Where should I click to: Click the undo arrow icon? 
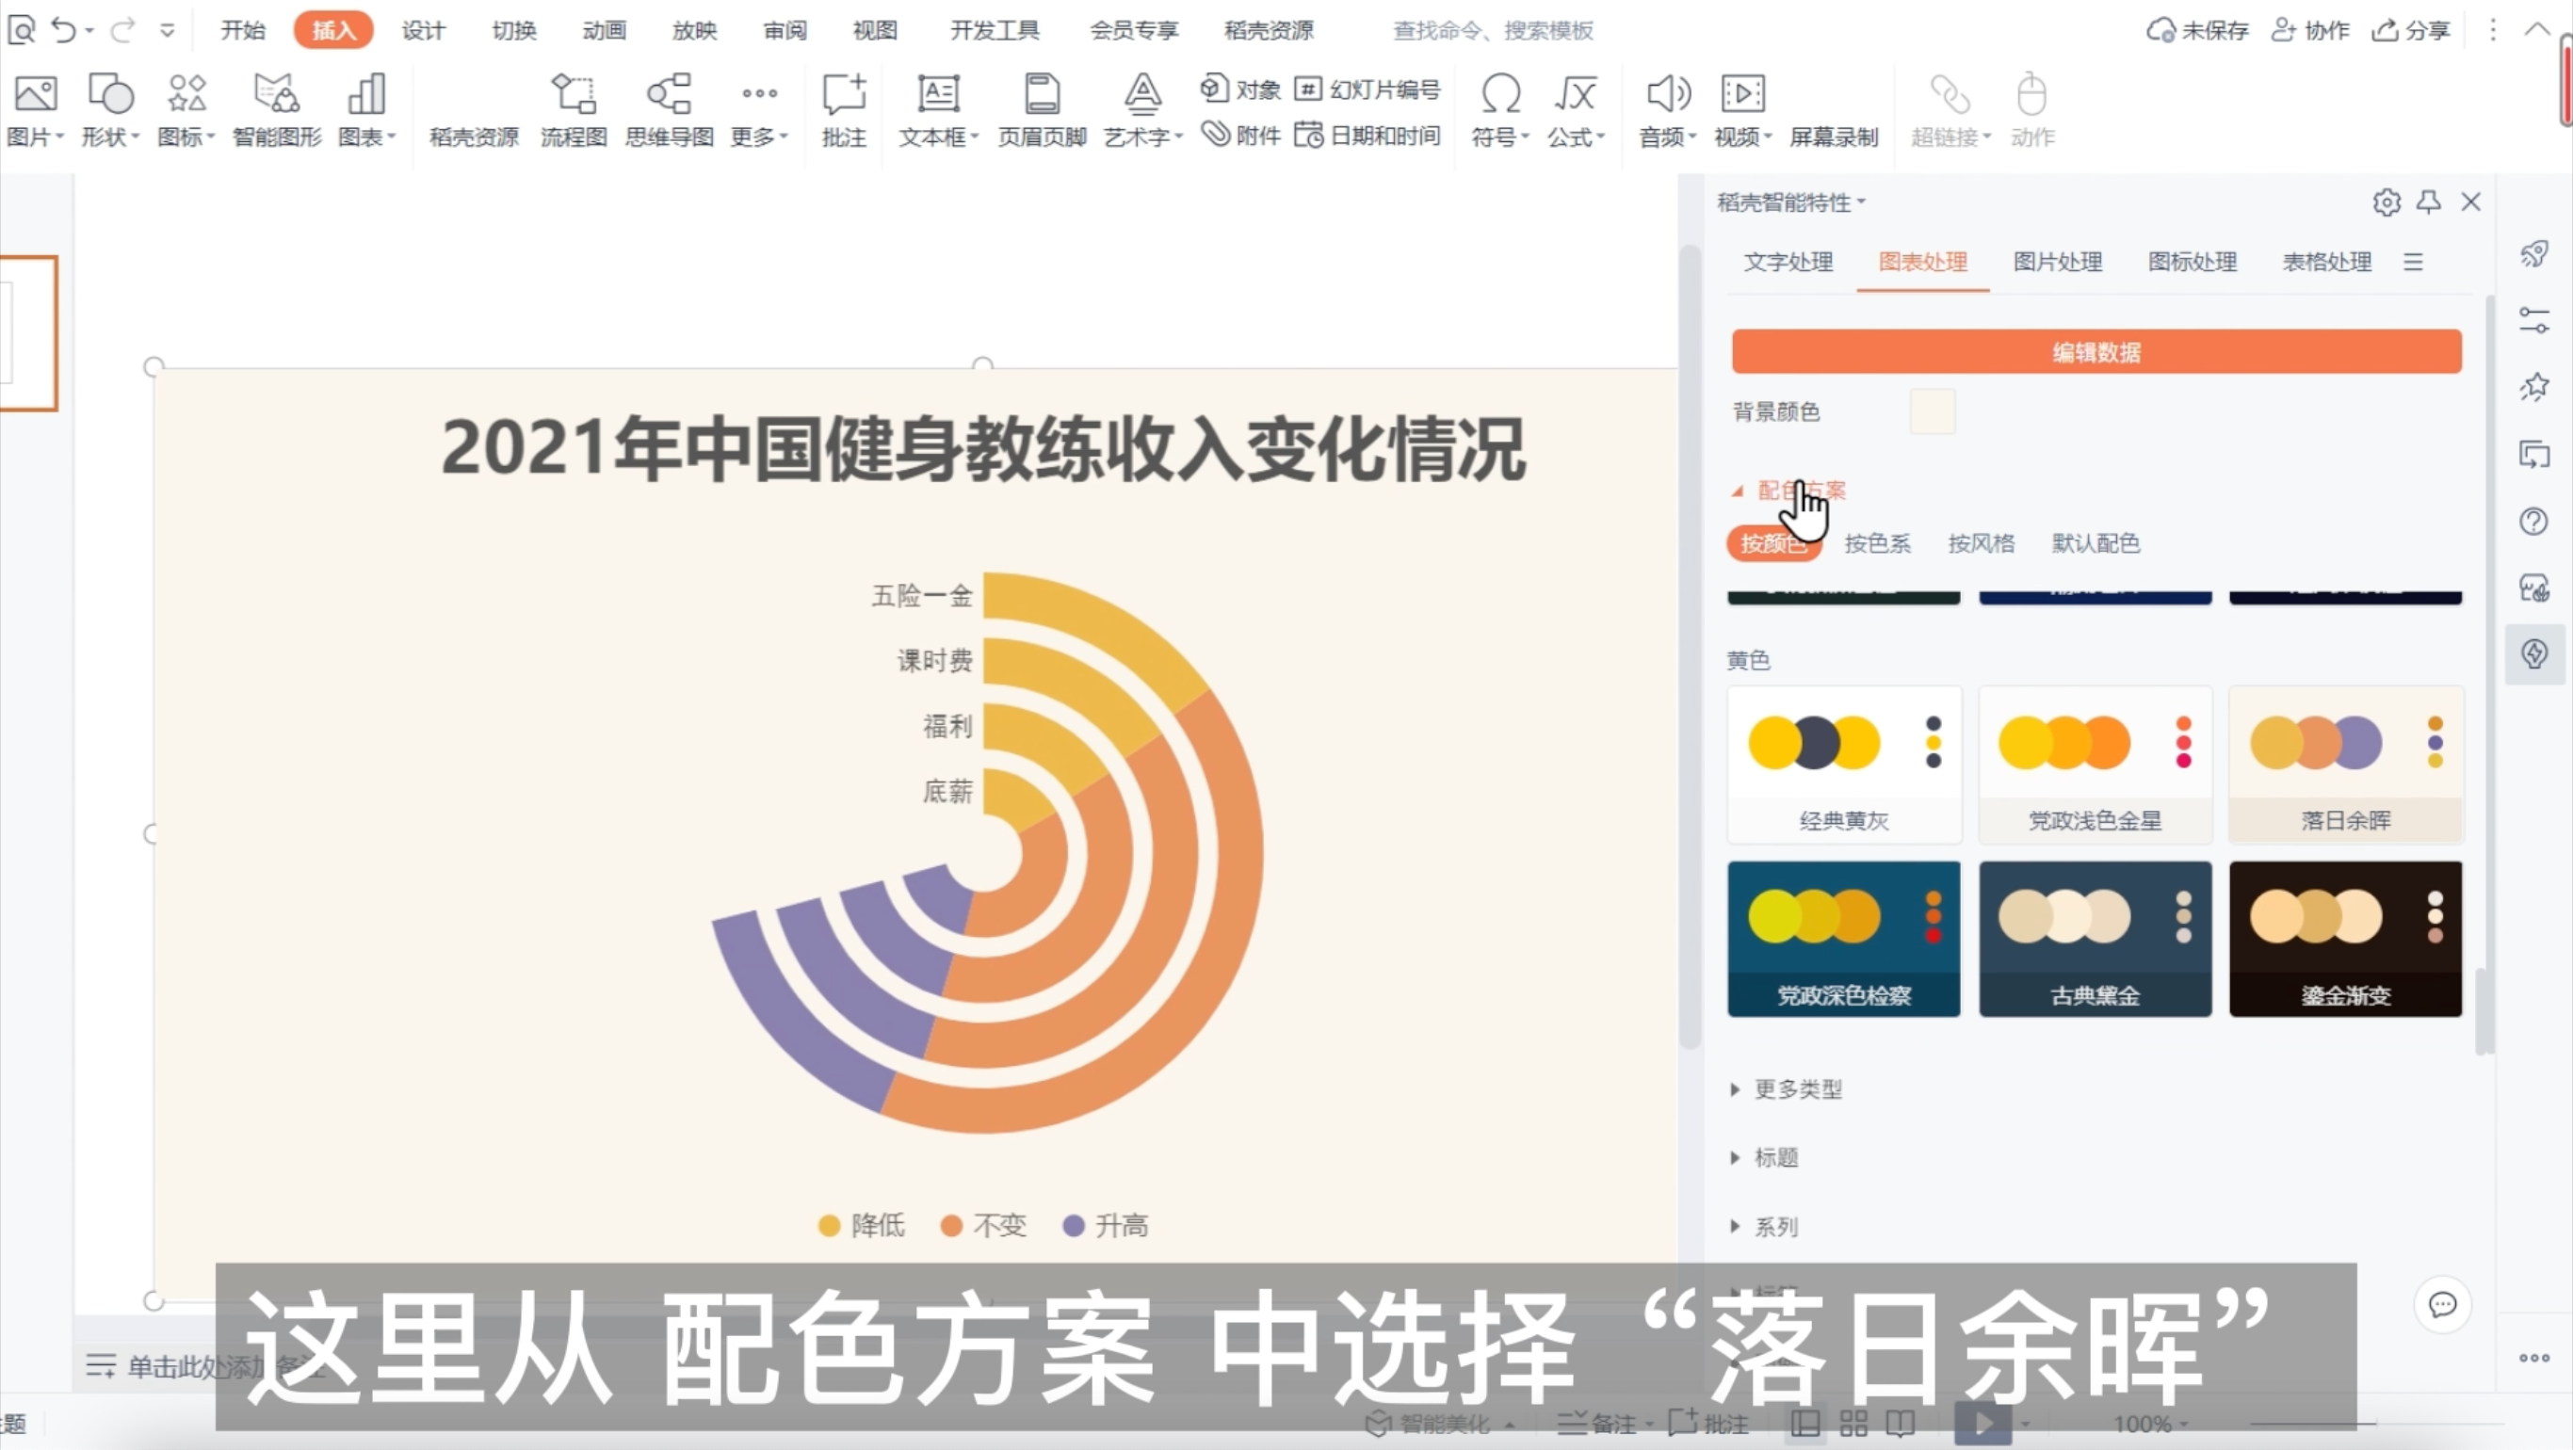64,31
